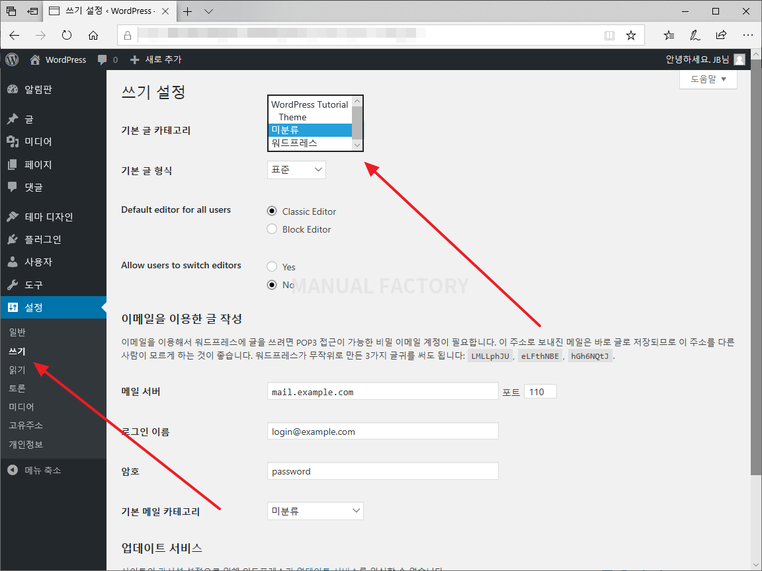Open the 사용자 users icon

point(13,262)
